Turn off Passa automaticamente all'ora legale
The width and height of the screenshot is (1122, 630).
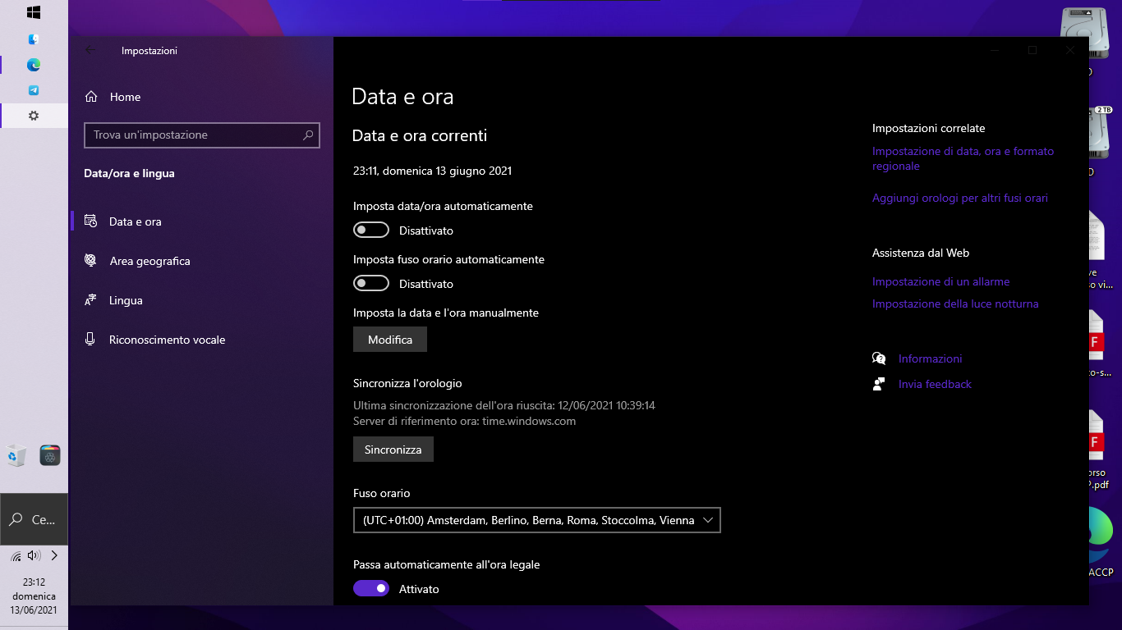tap(370, 588)
